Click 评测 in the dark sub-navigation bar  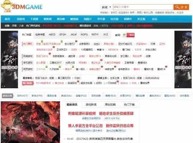tap(14, 26)
